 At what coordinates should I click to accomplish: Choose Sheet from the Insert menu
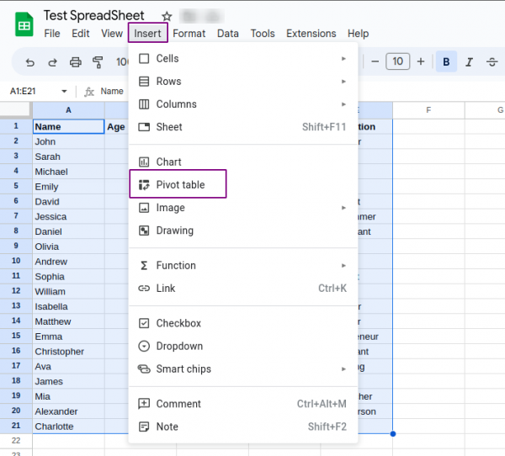click(243, 127)
